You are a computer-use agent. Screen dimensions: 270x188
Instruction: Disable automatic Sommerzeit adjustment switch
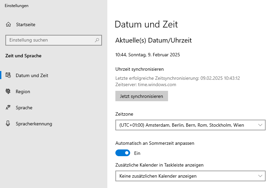[x=123, y=153]
